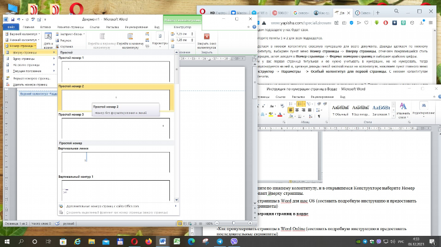The image size is (441, 247).
Task: Open the Параметры dropdown in ribbon
Action: 160,40
